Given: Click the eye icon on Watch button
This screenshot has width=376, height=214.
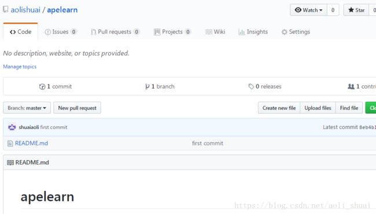Looking at the screenshot, I should tap(298, 10).
